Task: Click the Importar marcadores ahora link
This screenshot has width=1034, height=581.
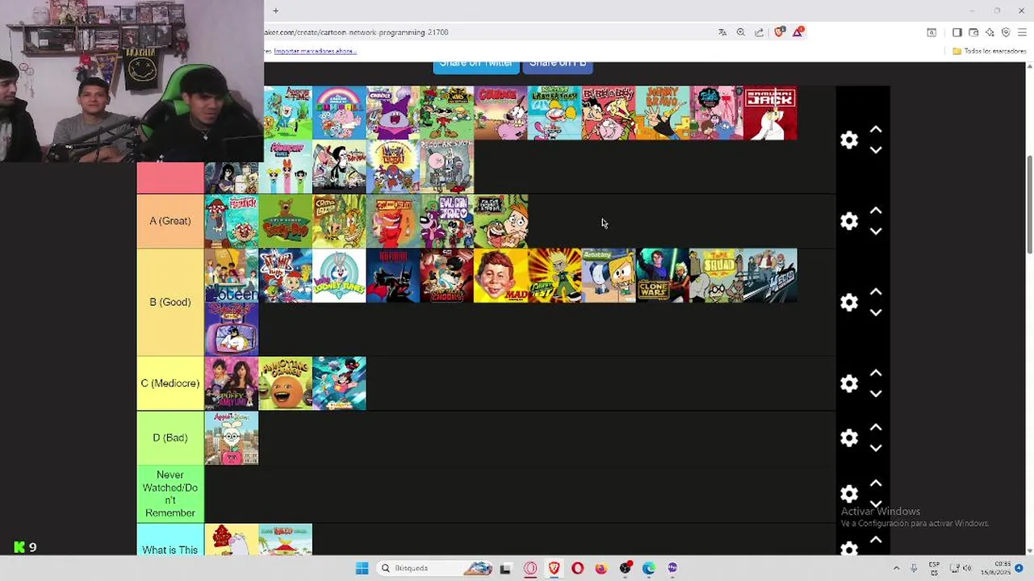Action: (x=315, y=51)
